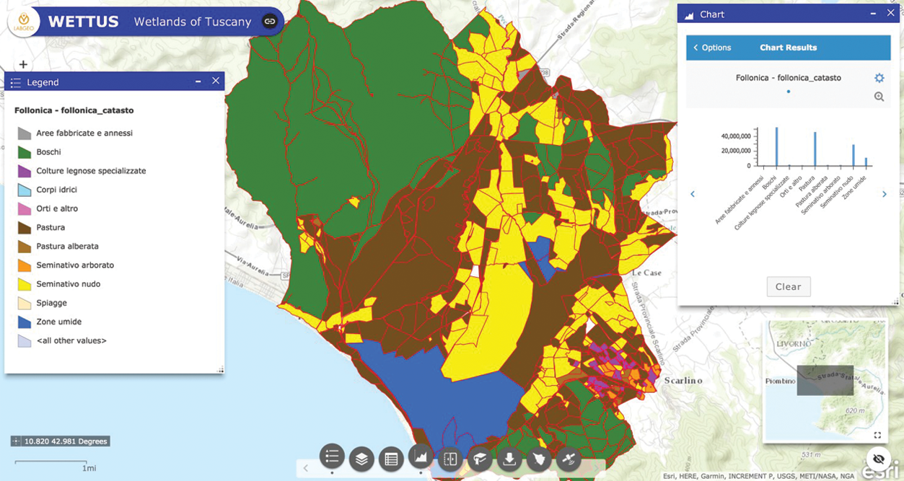
Task: Open the satellite imagery widget
Action: point(569,459)
